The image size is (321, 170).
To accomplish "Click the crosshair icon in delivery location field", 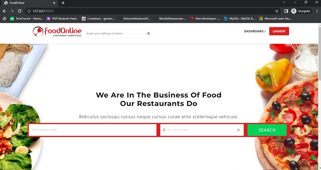I will (x=149, y=33).
